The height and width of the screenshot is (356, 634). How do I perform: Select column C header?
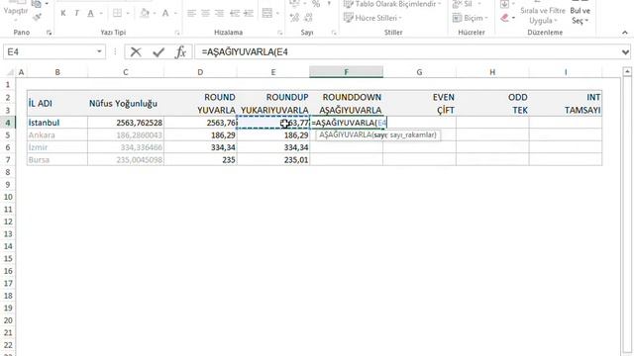click(126, 72)
